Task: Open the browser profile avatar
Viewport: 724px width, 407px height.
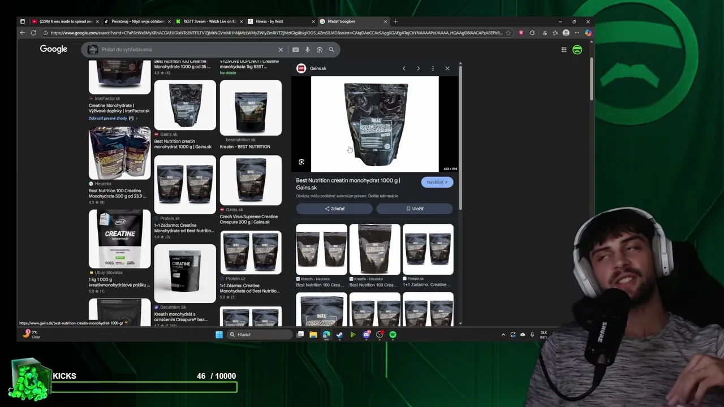Action: click(x=566, y=33)
